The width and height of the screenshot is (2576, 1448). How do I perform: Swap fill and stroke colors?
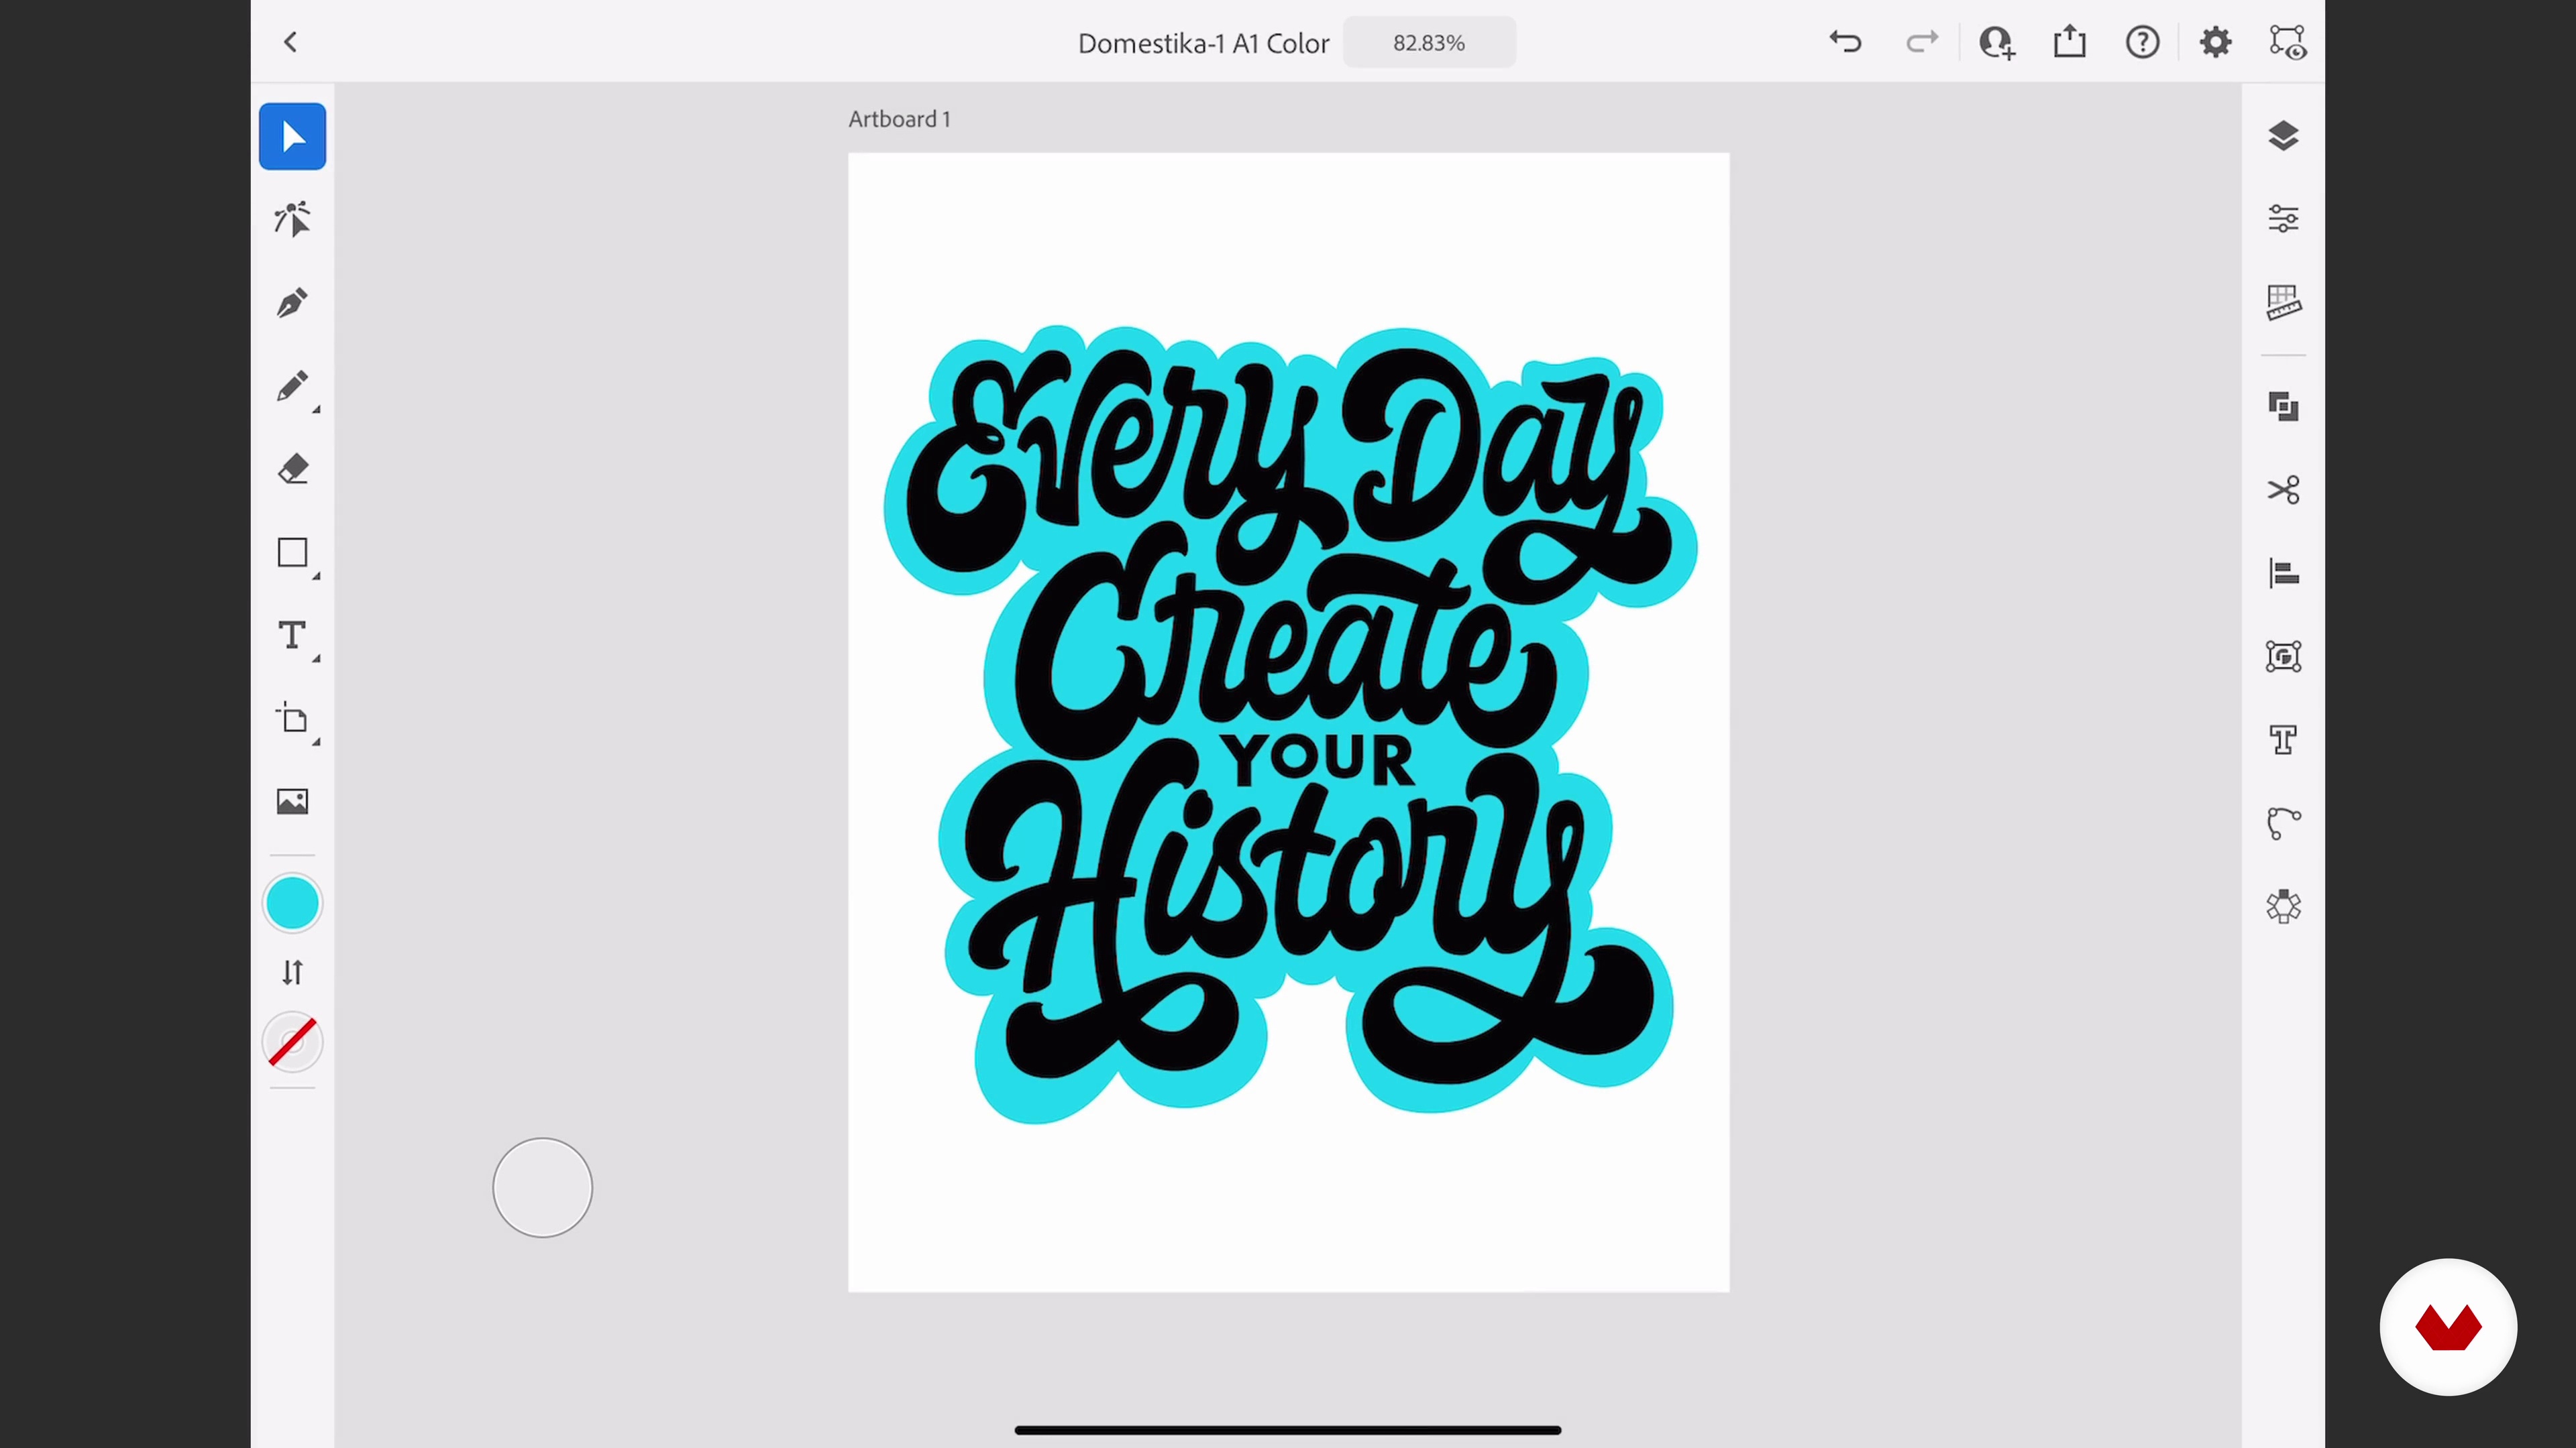pyautogui.click(x=292, y=972)
